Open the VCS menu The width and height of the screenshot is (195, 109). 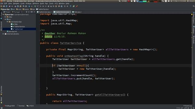(x=56, y=3)
